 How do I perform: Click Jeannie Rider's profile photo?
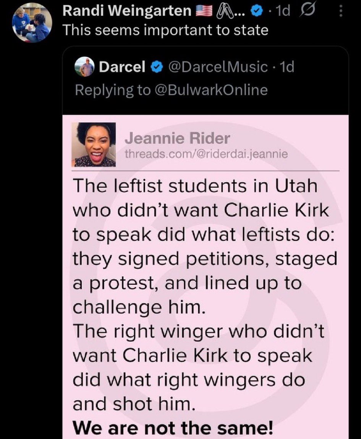(x=94, y=145)
